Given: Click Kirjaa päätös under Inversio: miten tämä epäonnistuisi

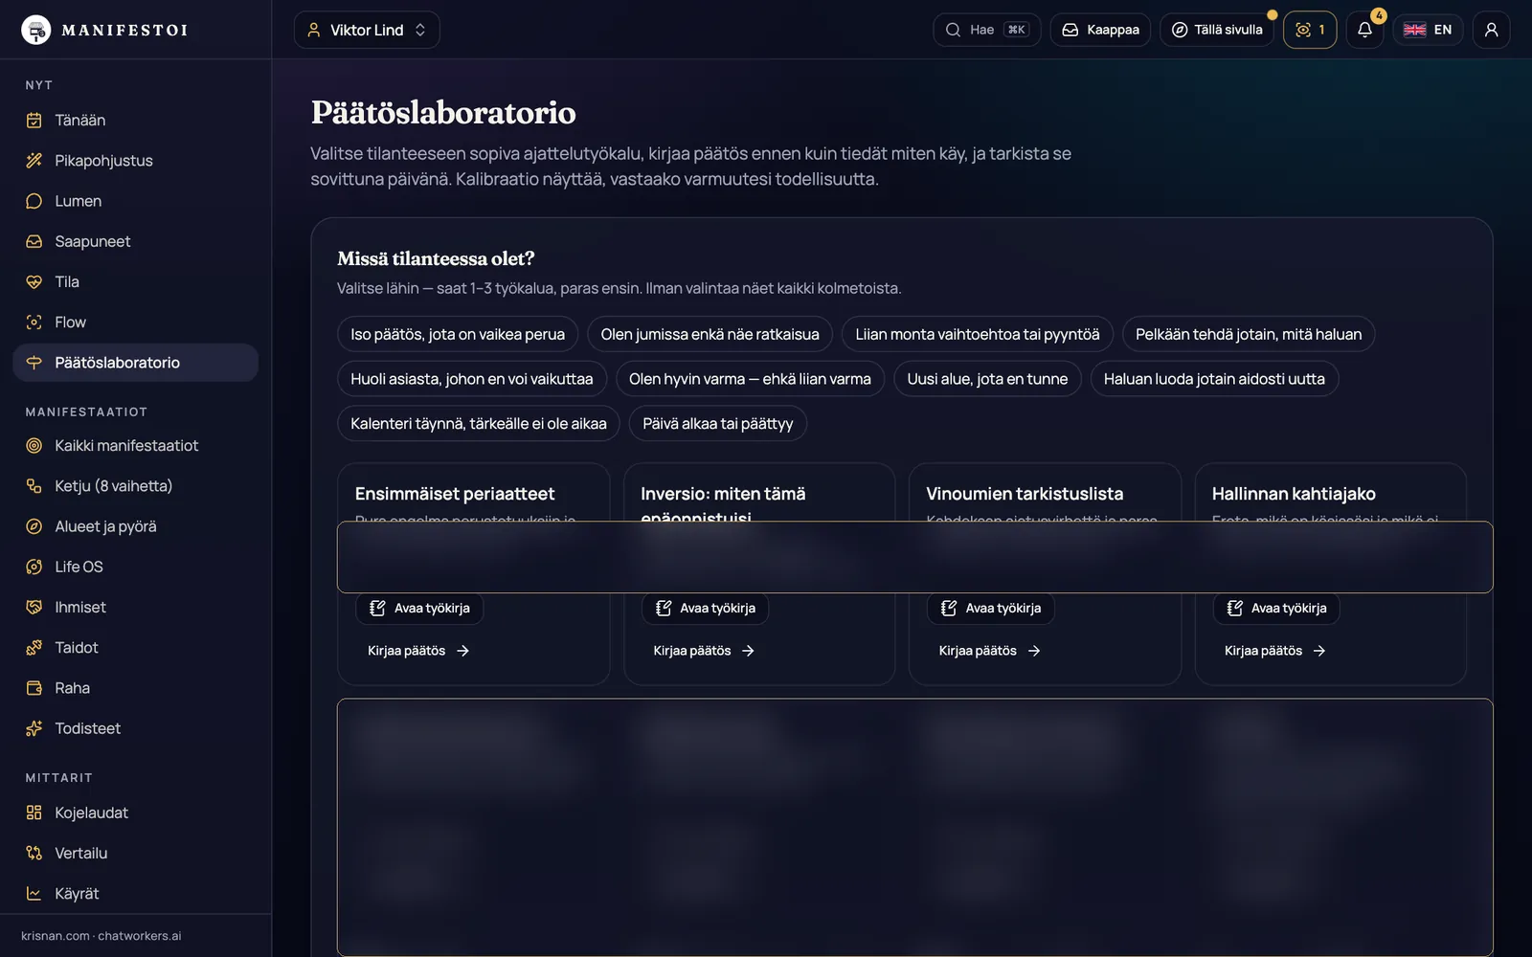Looking at the screenshot, I should [x=704, y=651].
